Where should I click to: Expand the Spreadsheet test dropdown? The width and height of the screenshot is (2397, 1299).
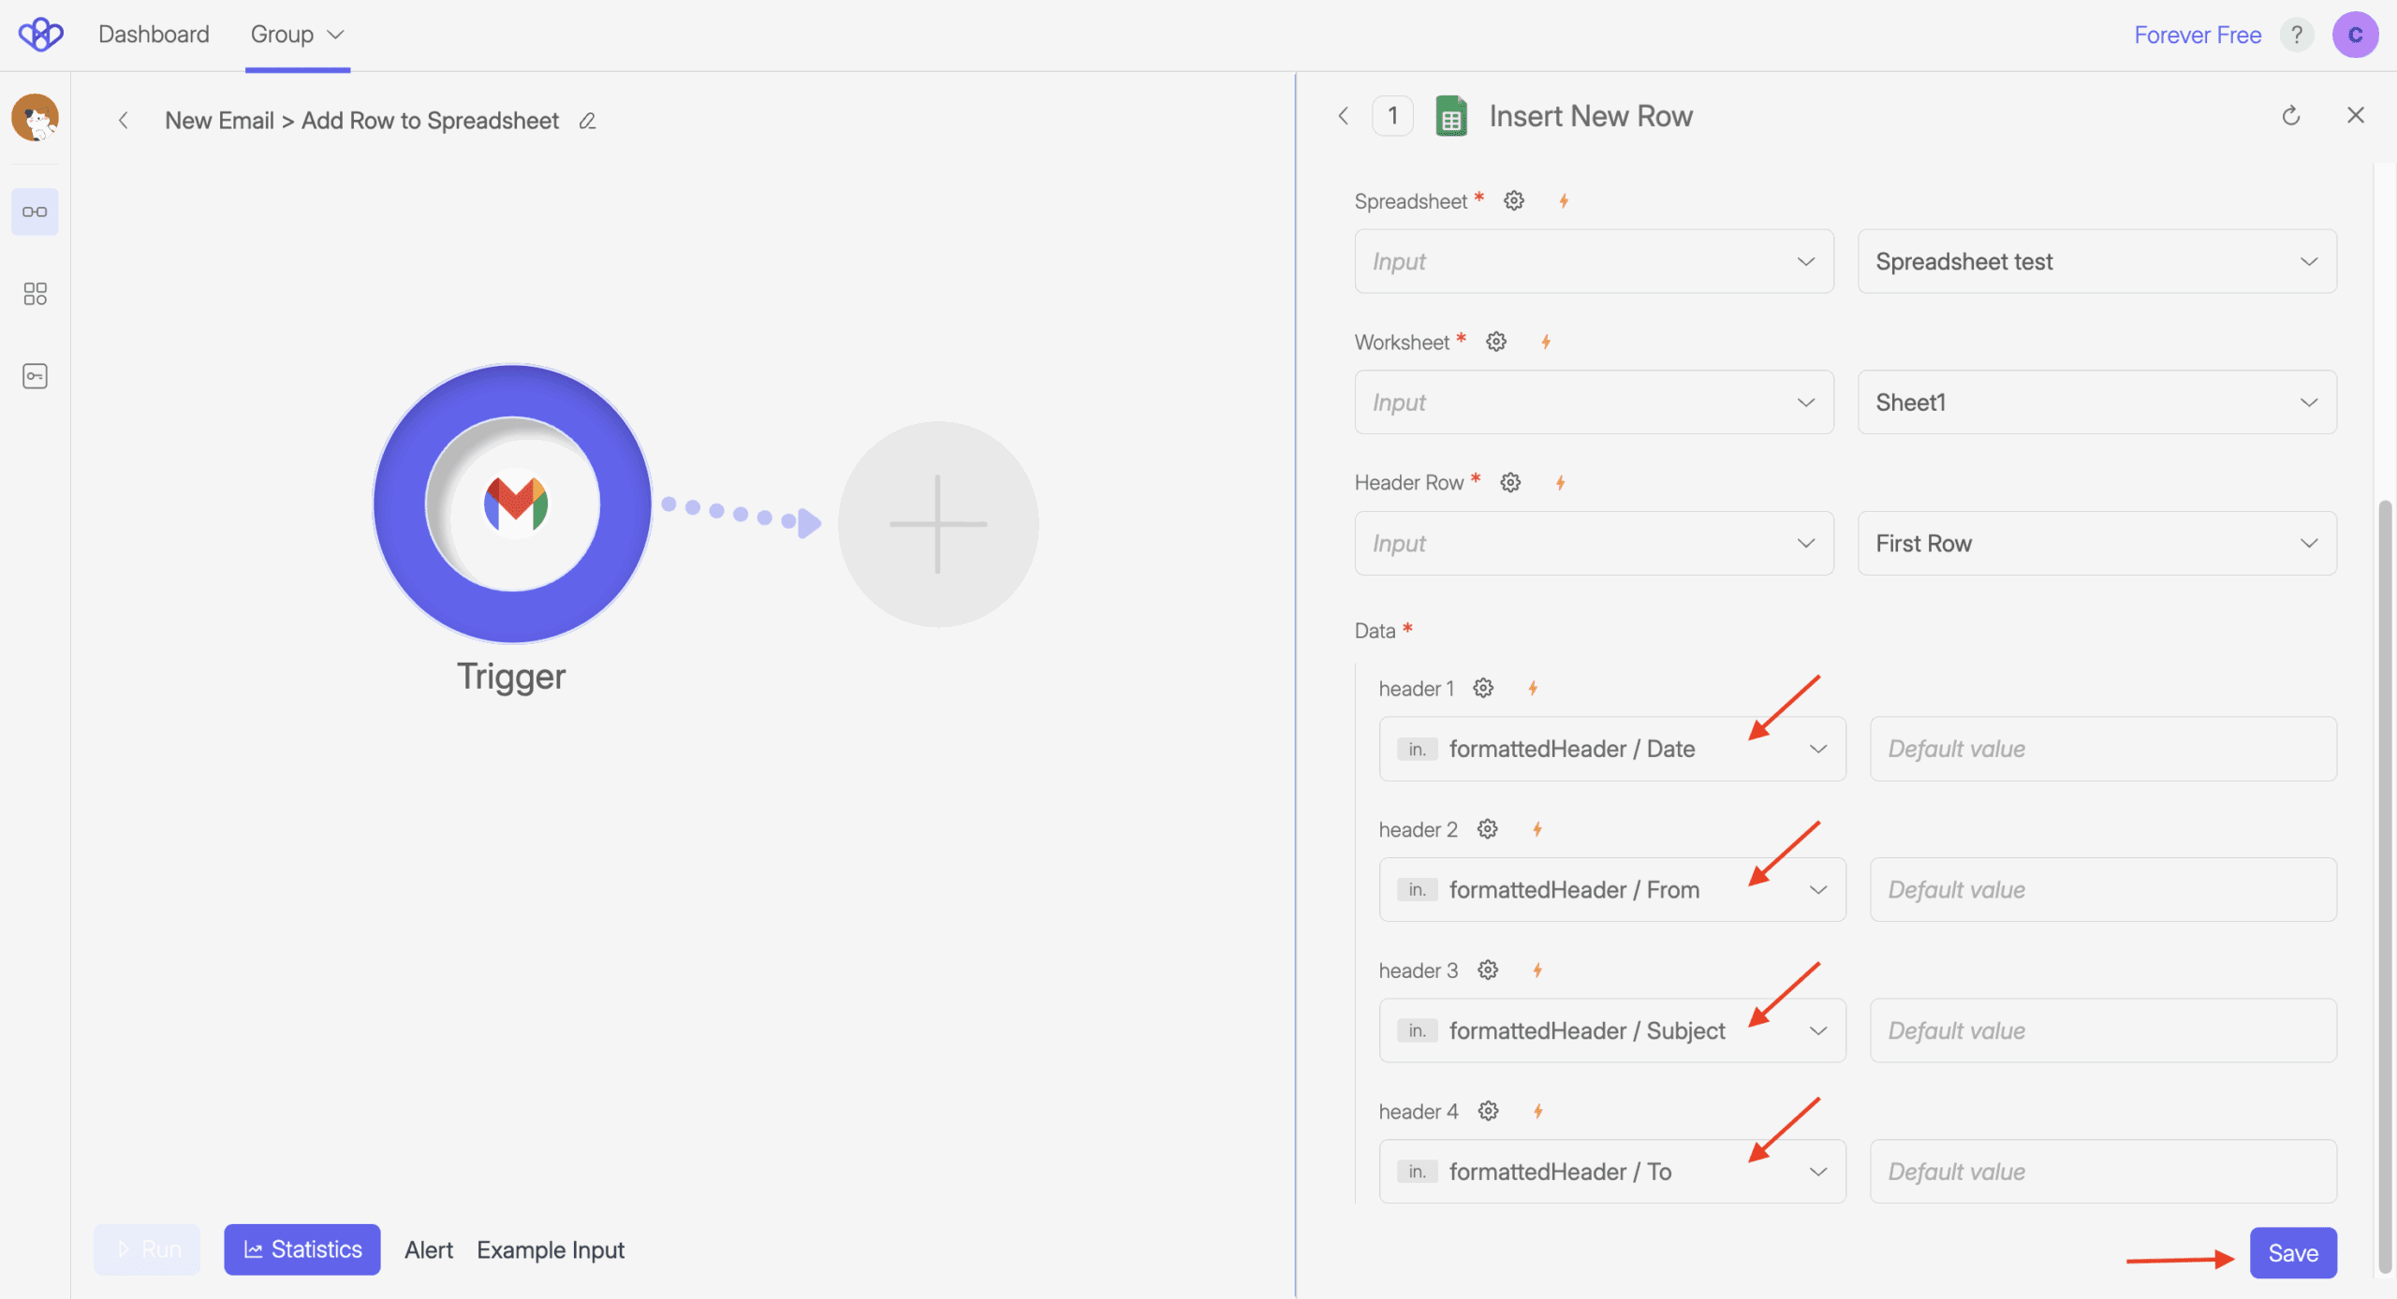click(2096, 262)
